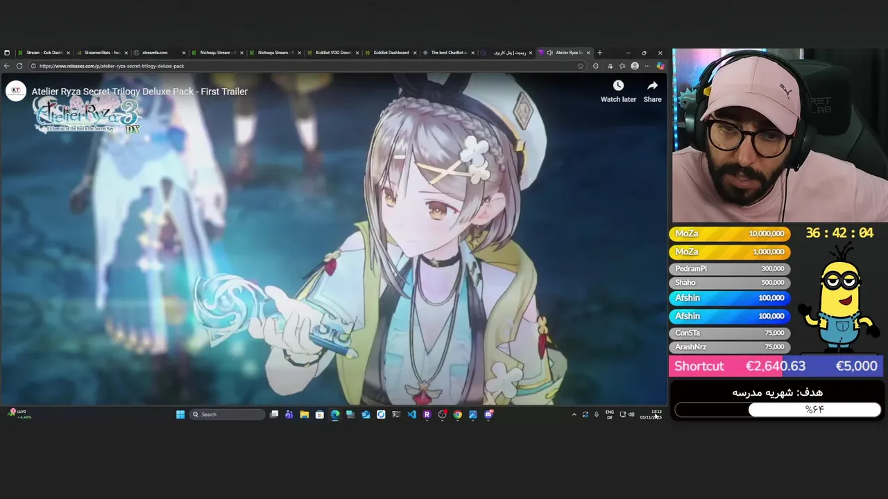Image resolution: width=888 pixels, height=499 pixels.
Task: Switch to the KickBot VOD Downloader tab
Action: [x=333, y=53]
